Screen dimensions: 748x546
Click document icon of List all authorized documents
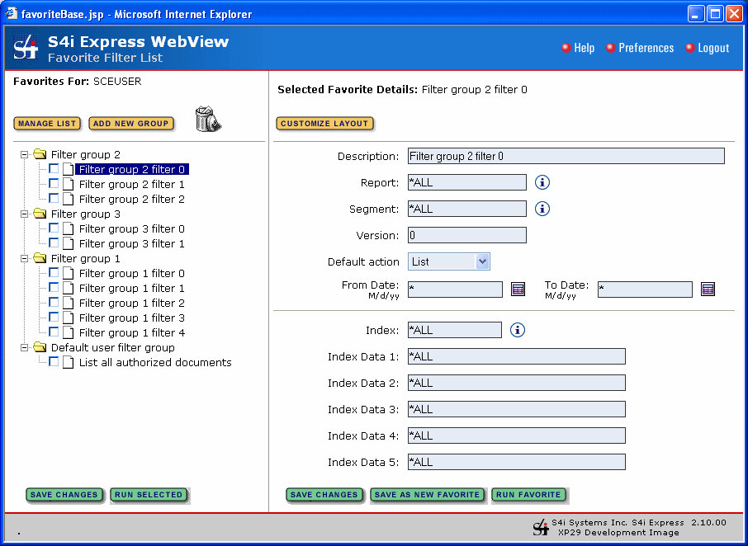(69, 363)
